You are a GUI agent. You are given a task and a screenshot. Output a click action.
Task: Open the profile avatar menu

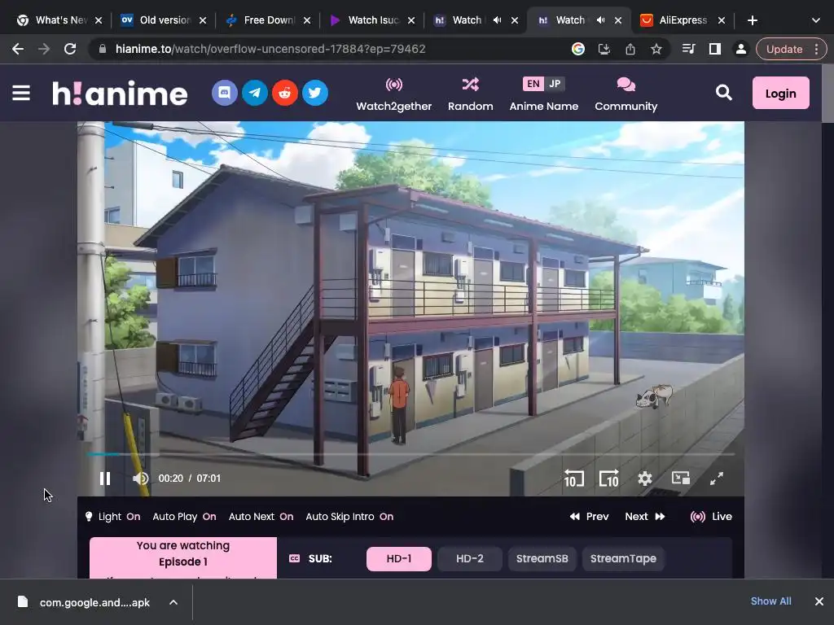pos(740,49)
